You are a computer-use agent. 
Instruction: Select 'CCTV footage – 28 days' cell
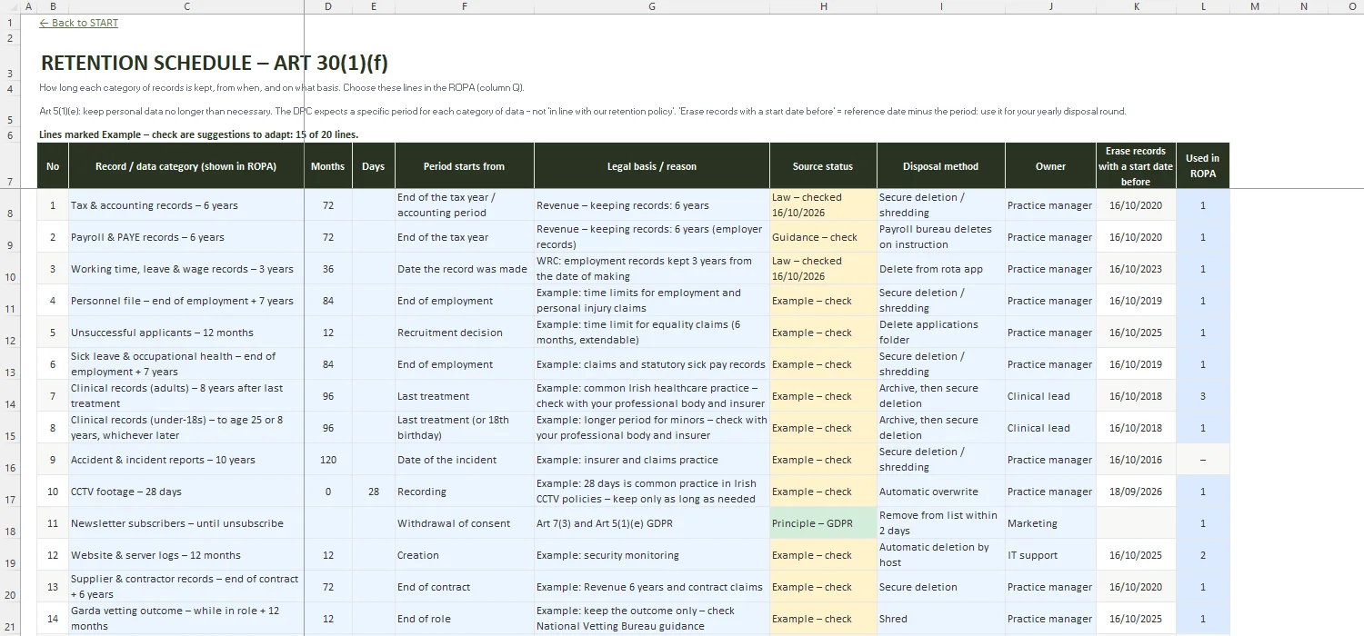point(186,492)
